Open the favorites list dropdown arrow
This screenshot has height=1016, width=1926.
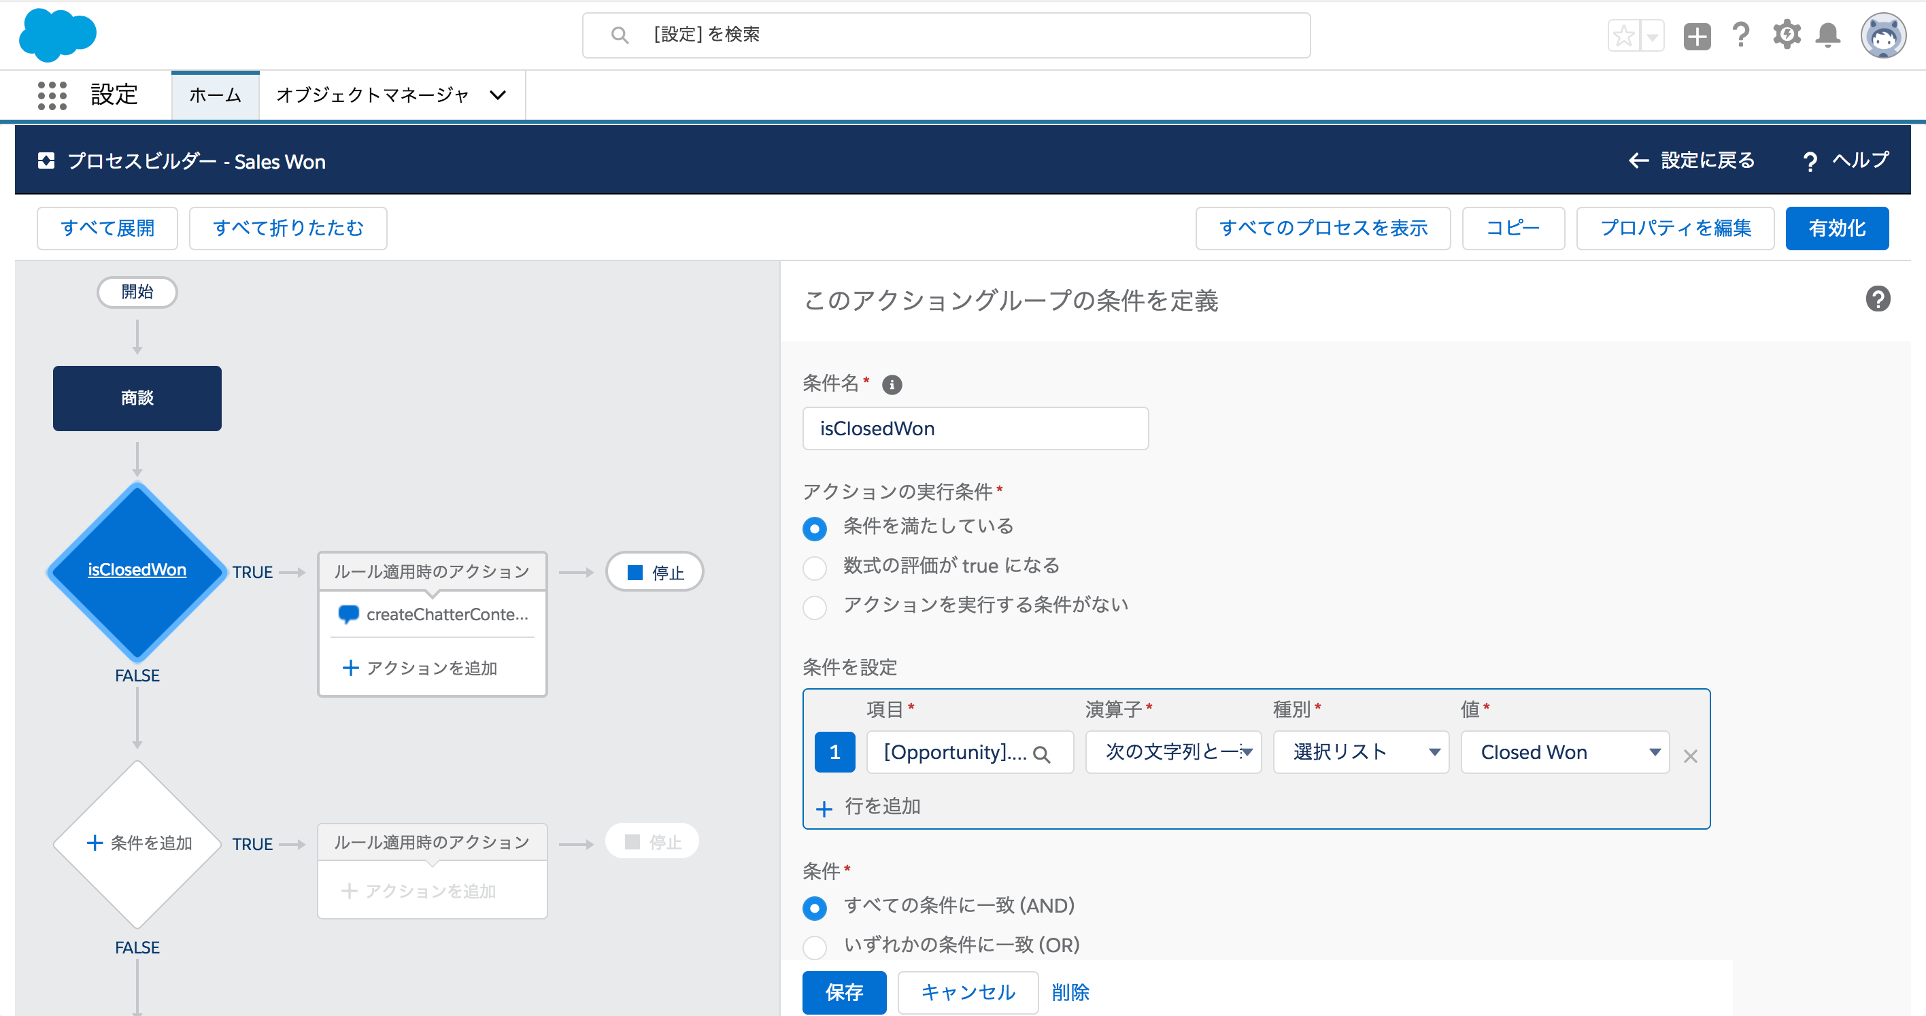1652,35
